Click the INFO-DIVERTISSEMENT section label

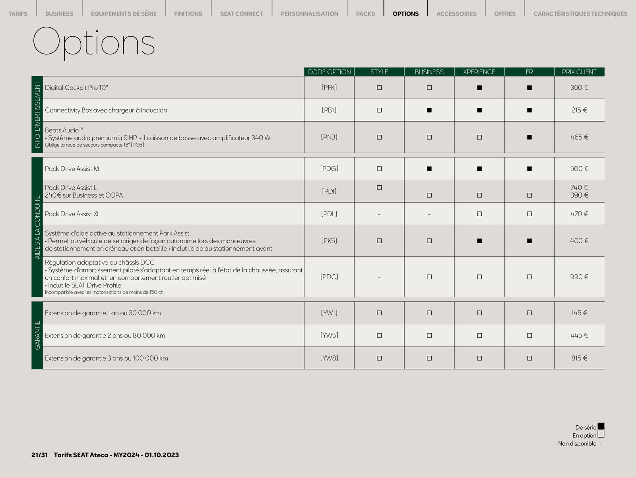coord(37,114)
